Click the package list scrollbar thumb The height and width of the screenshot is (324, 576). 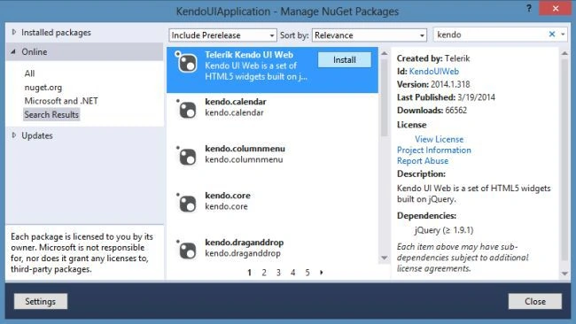[x=385, y=97]
